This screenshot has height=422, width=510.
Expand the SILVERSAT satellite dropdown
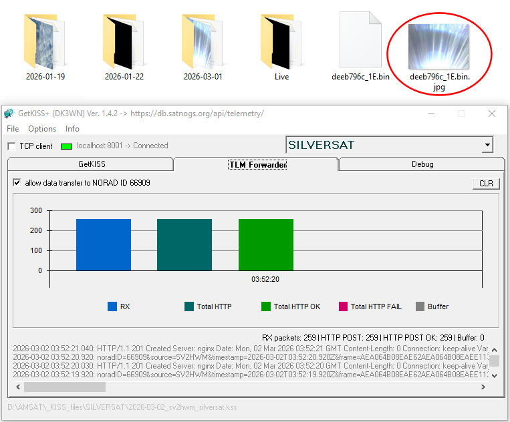(487, 145)
